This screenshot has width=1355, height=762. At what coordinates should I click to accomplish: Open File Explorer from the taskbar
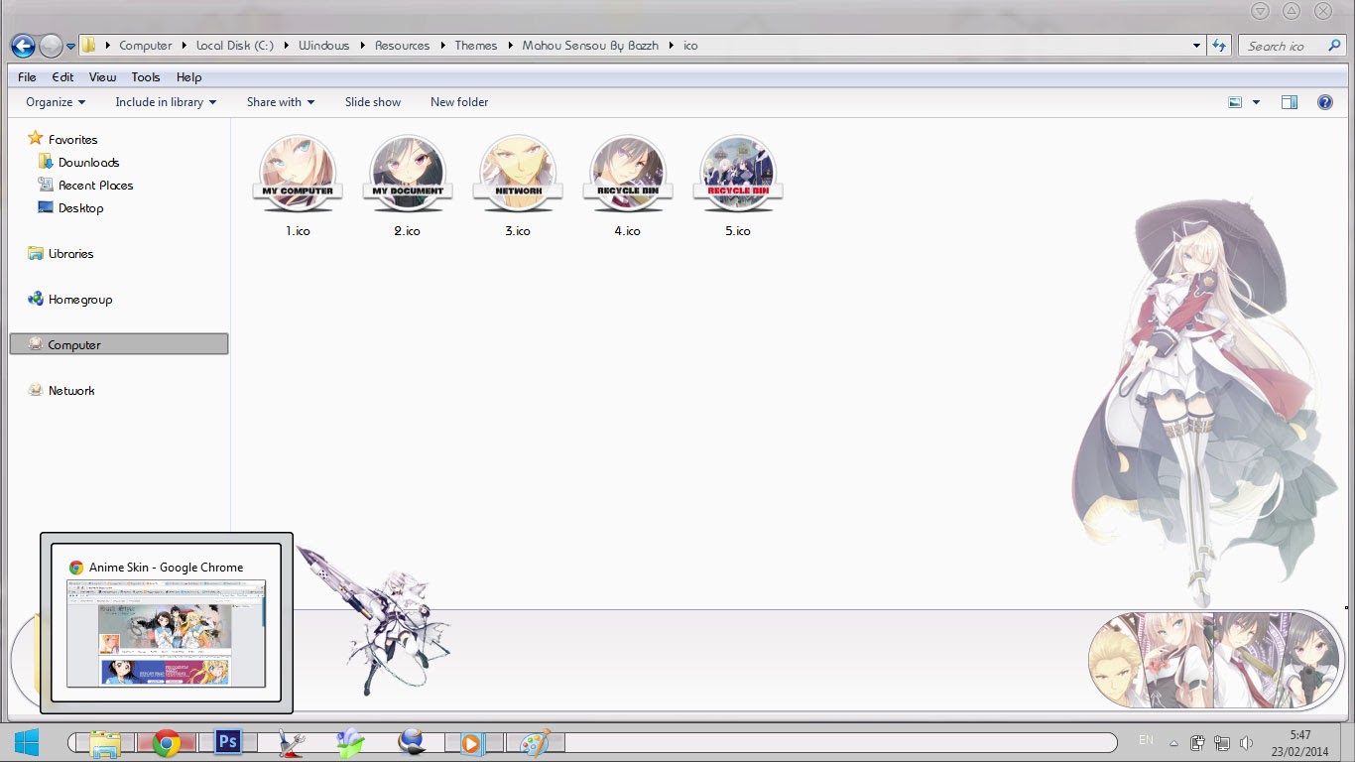click(x=104, y=743)
